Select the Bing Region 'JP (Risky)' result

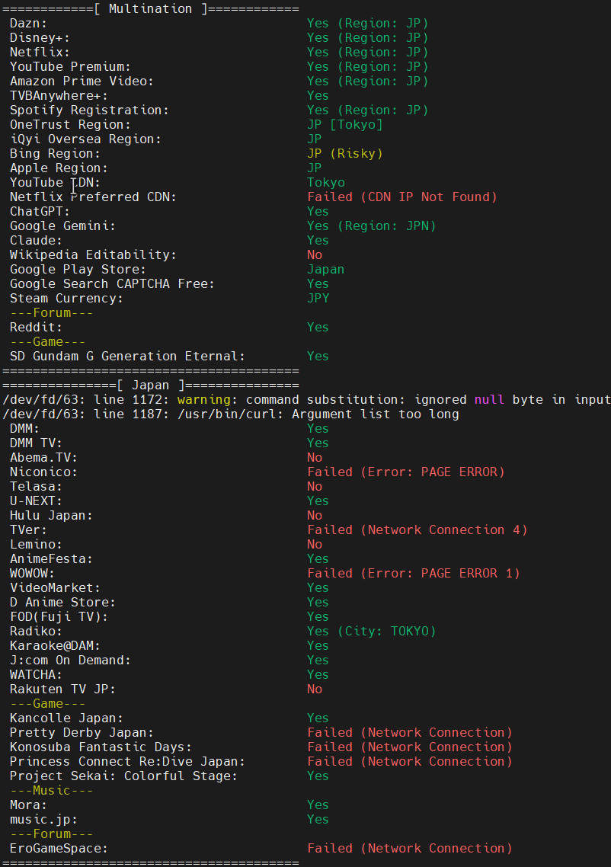(x=344, y=154)
